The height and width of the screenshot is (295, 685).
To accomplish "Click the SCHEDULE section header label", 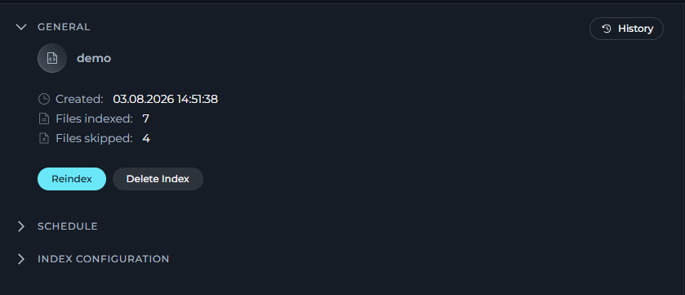I will point(68,226).
